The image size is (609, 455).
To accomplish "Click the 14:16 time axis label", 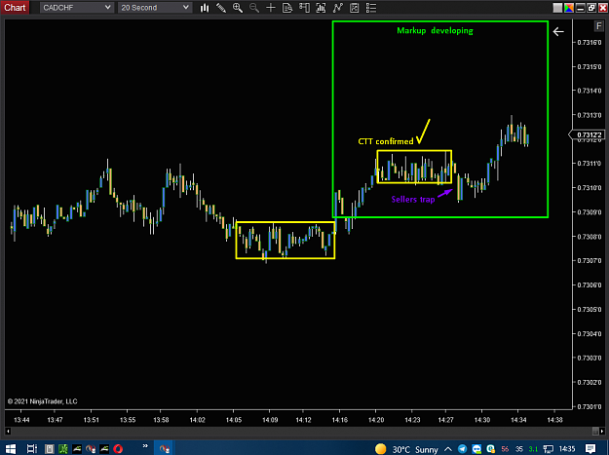I will click(340, 420).
